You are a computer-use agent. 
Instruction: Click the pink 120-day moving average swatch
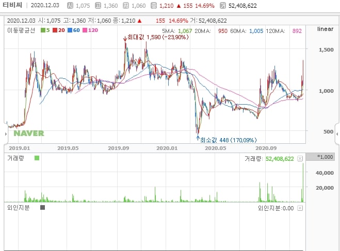[85, 30]
